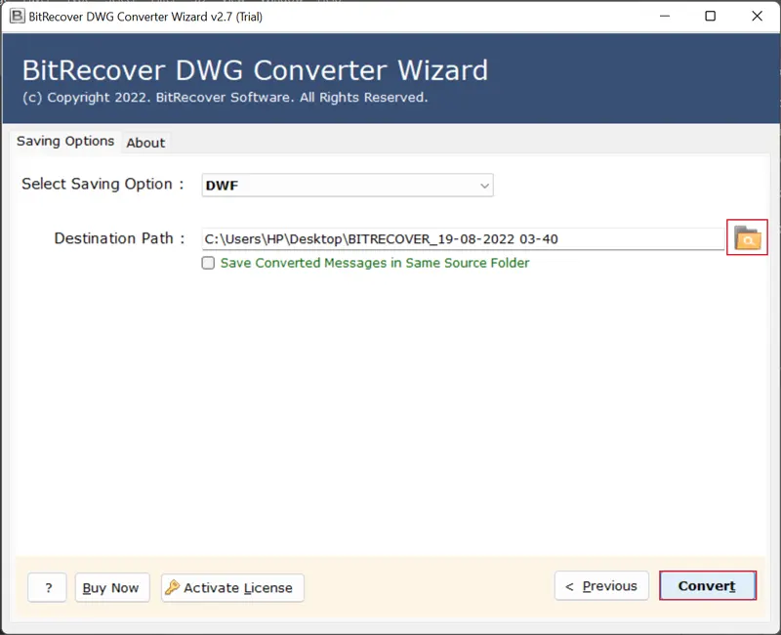The height and width of the screenshot is (635, 781).
Task: Click the Convert button
Action: pyautogui.click(x=707, y=585)
